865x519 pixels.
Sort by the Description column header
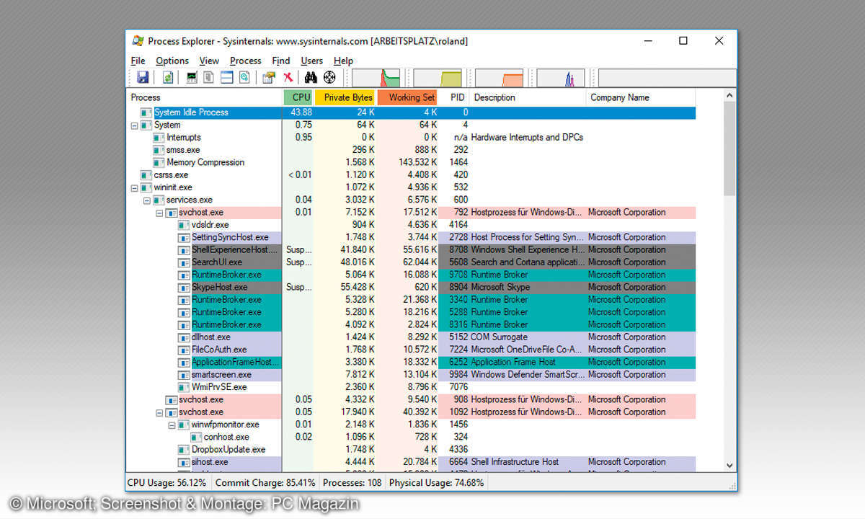point(528,97)
